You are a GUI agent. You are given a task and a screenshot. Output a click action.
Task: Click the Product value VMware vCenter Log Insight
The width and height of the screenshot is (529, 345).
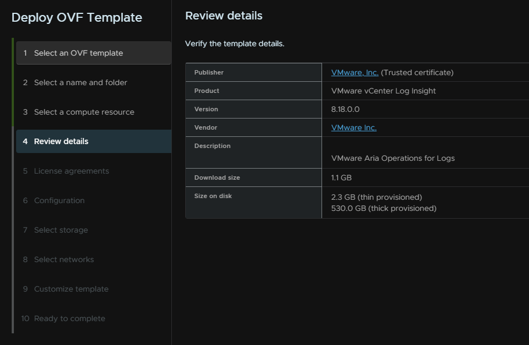(x=383, y=91)
